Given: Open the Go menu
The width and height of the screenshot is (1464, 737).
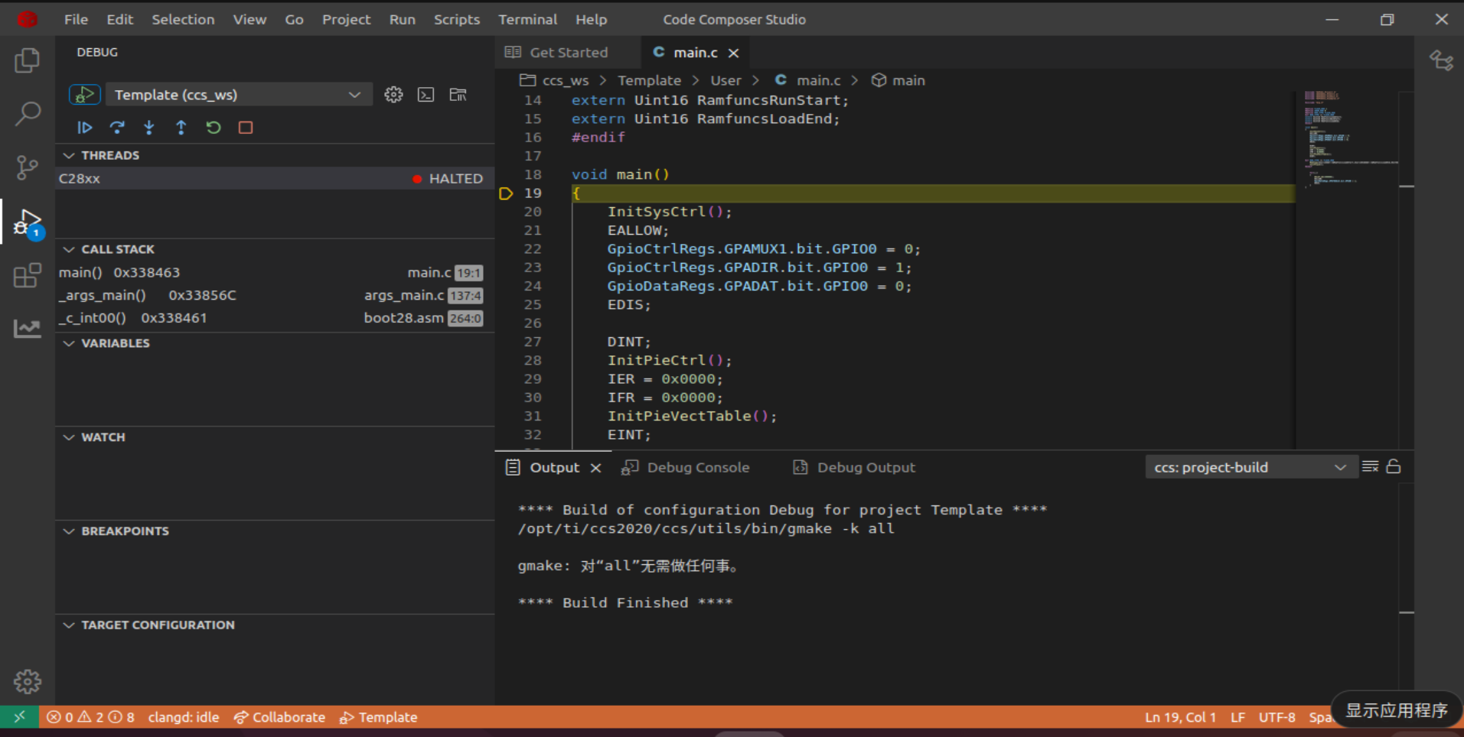Looking at the screenshot, I should pos(294,19).
